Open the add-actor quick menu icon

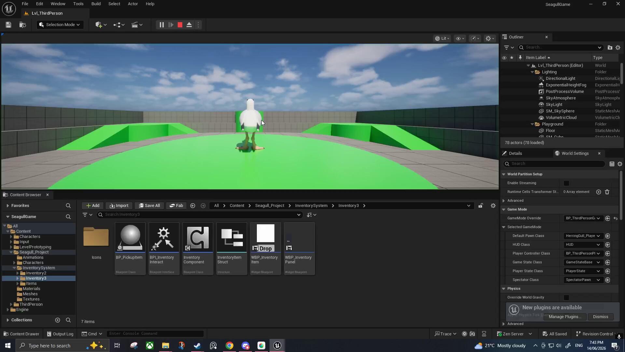pos(101,25)
